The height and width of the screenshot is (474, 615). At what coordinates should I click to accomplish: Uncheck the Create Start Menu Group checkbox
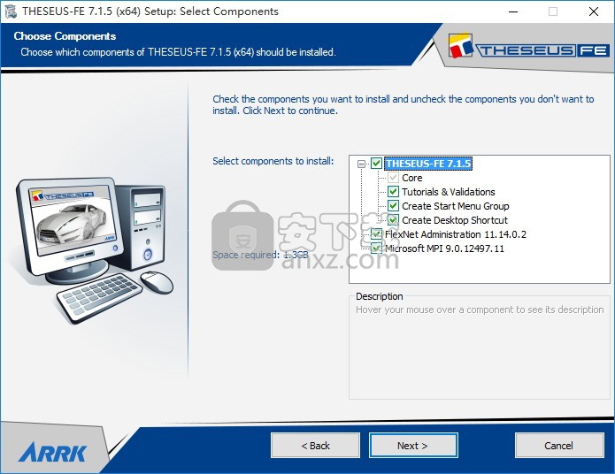point(393,206)
